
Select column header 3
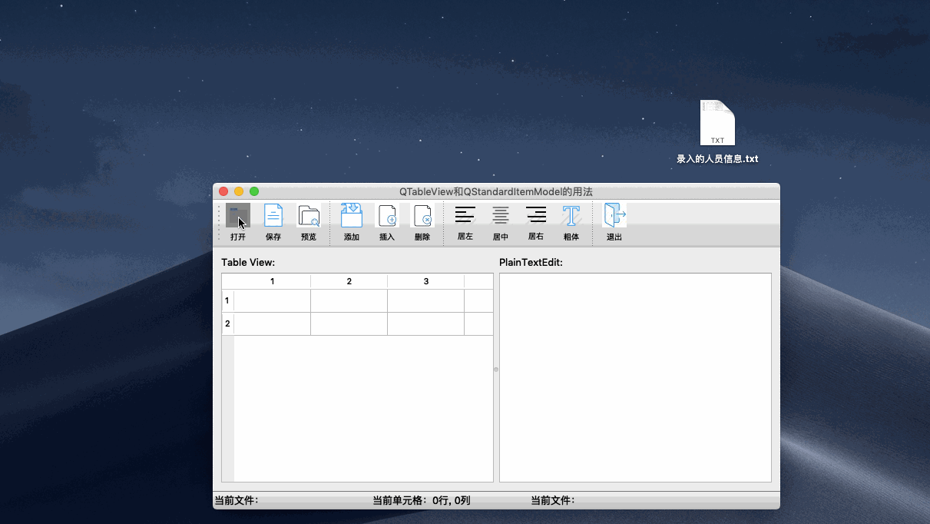coord(426,281)
